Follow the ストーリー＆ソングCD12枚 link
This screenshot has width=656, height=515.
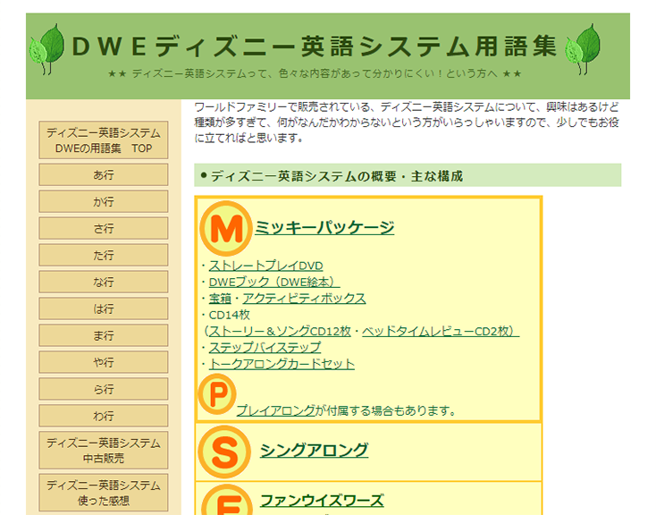point(280,332)
